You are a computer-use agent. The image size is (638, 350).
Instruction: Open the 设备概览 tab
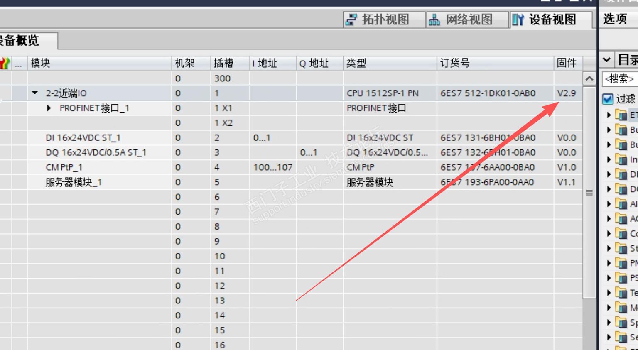pyautogui.click(x=27, y=41)
